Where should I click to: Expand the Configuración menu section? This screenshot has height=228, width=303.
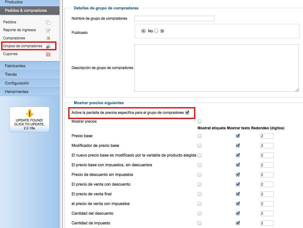point(30,83)
